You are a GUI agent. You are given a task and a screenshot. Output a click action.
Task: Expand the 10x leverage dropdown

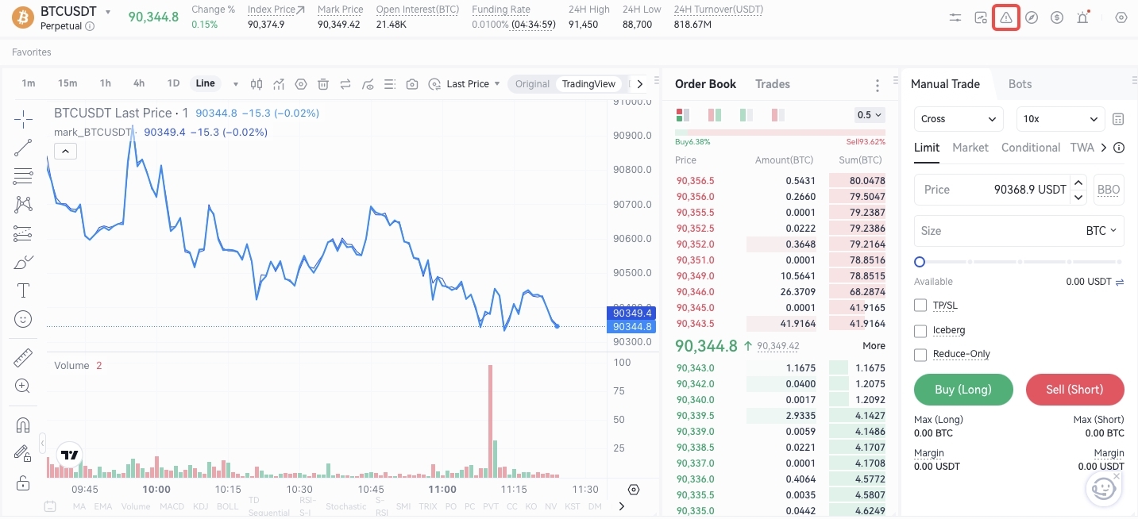(x=1060, y=119)
